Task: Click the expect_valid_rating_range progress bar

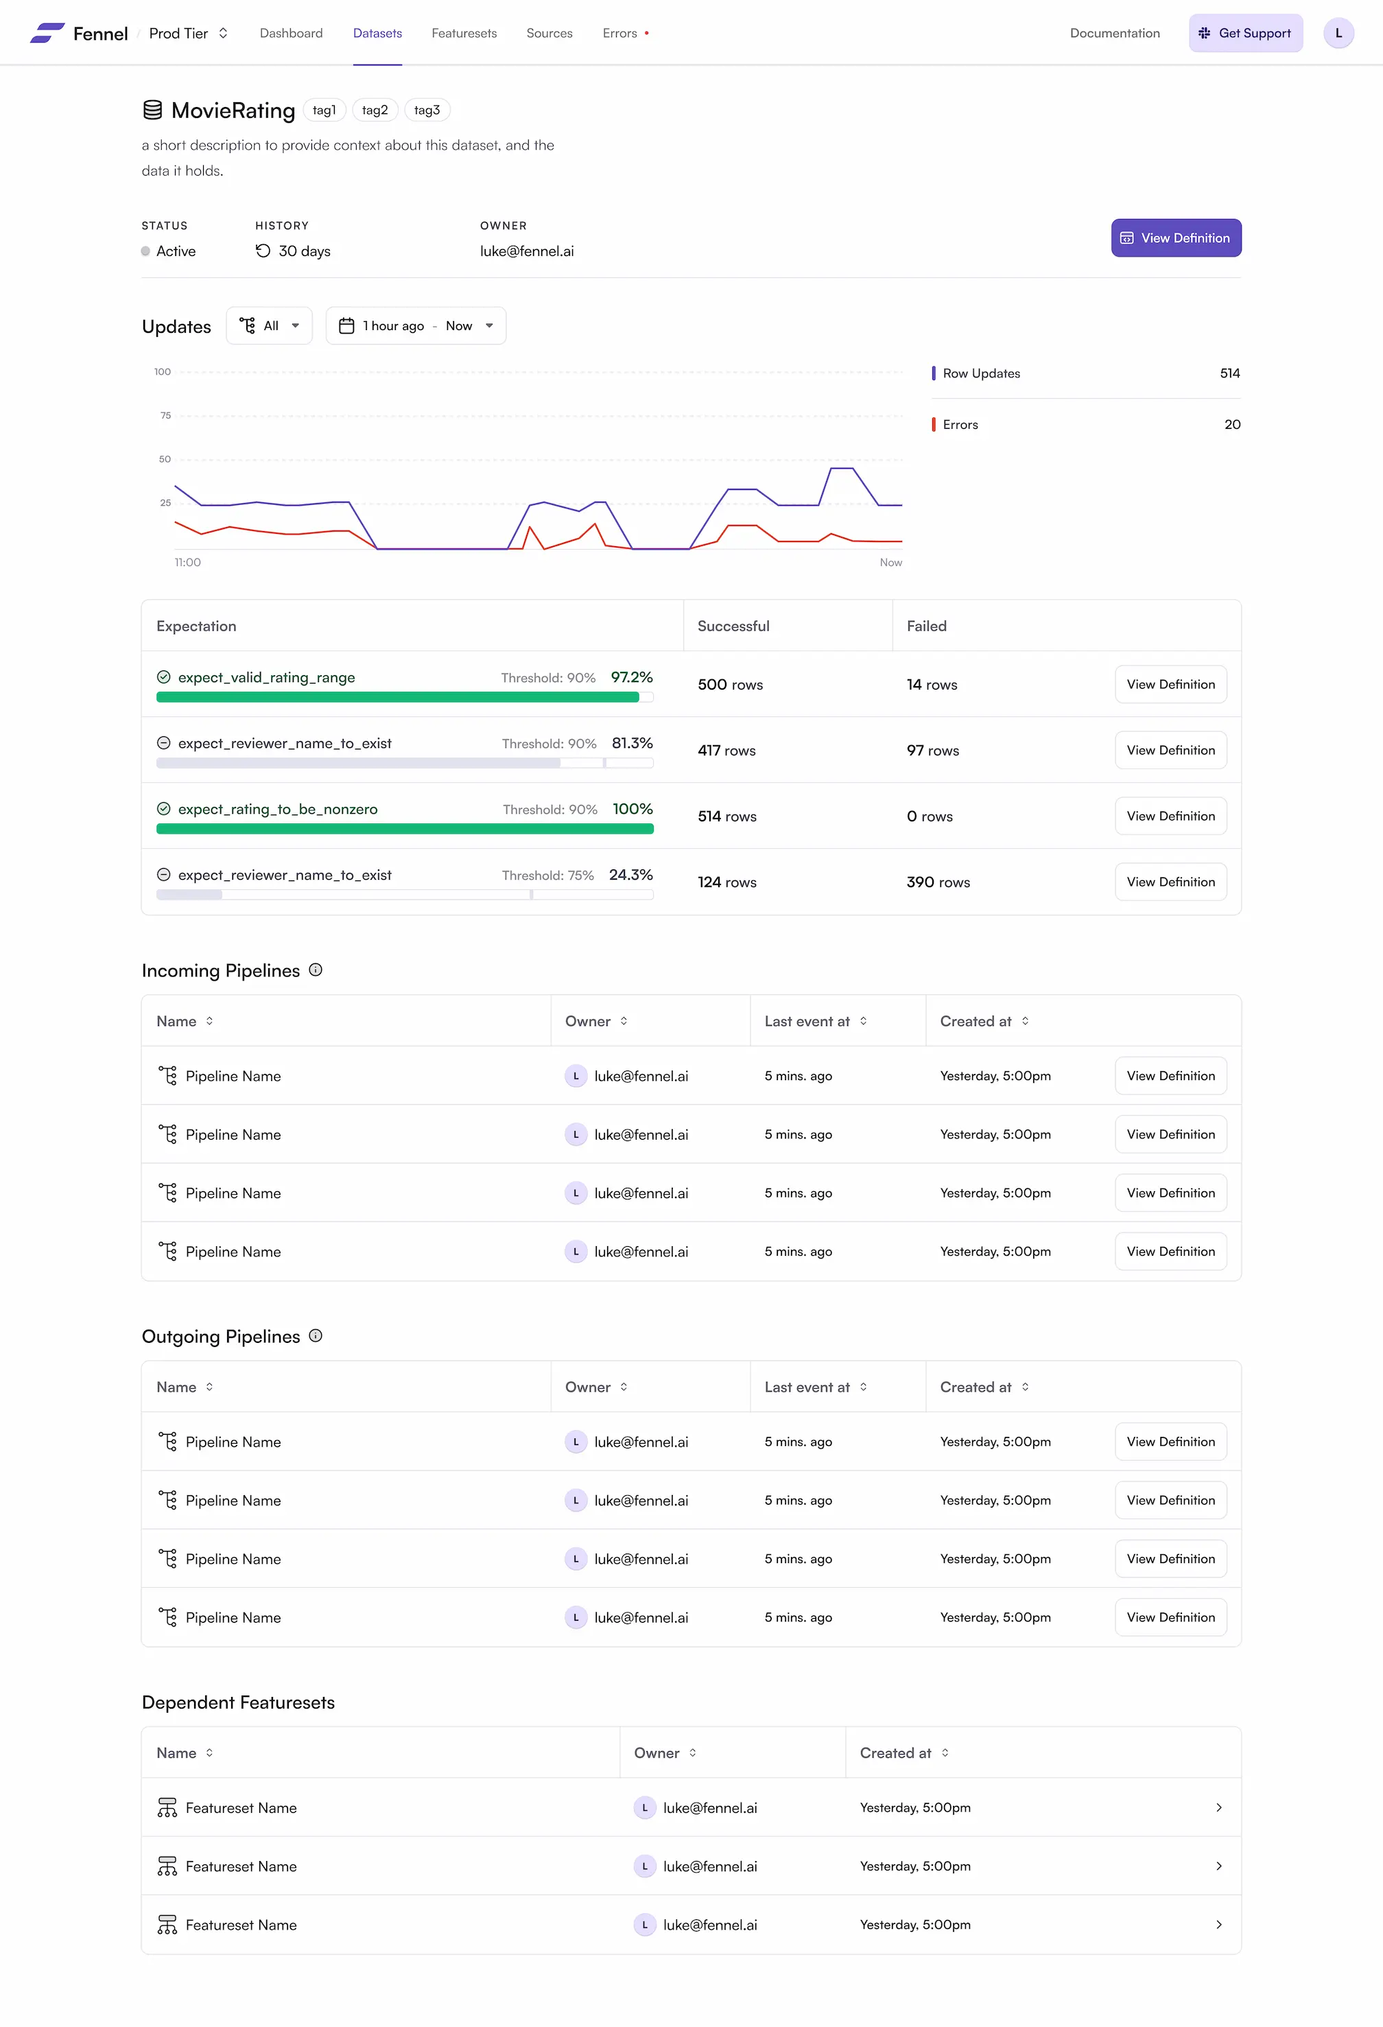Action: click(x=405, y=697)
